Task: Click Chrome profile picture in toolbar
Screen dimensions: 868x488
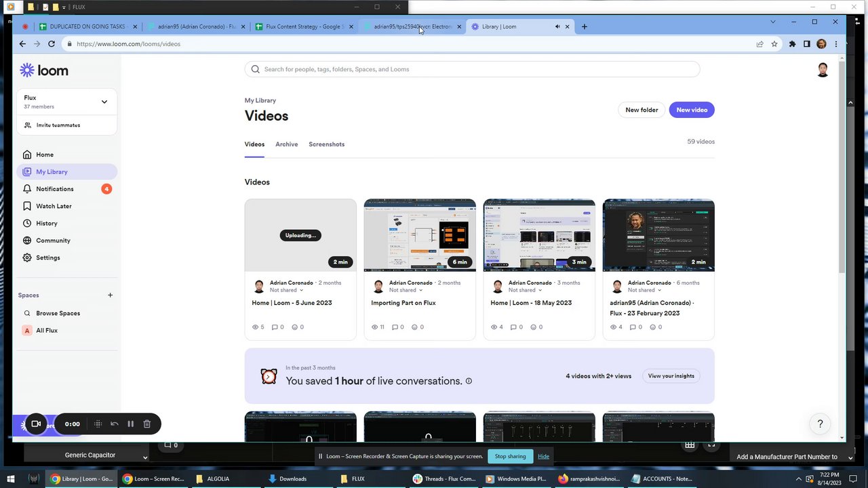Action: pyautogui.click(x=821, y=44)
